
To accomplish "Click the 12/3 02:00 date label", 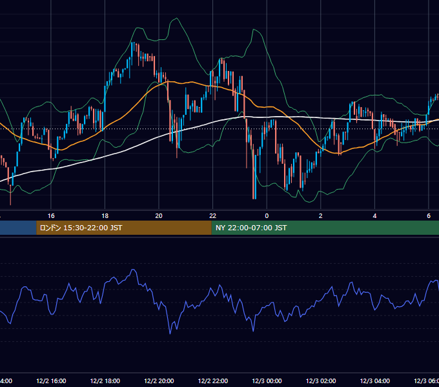I will (321, 381).
